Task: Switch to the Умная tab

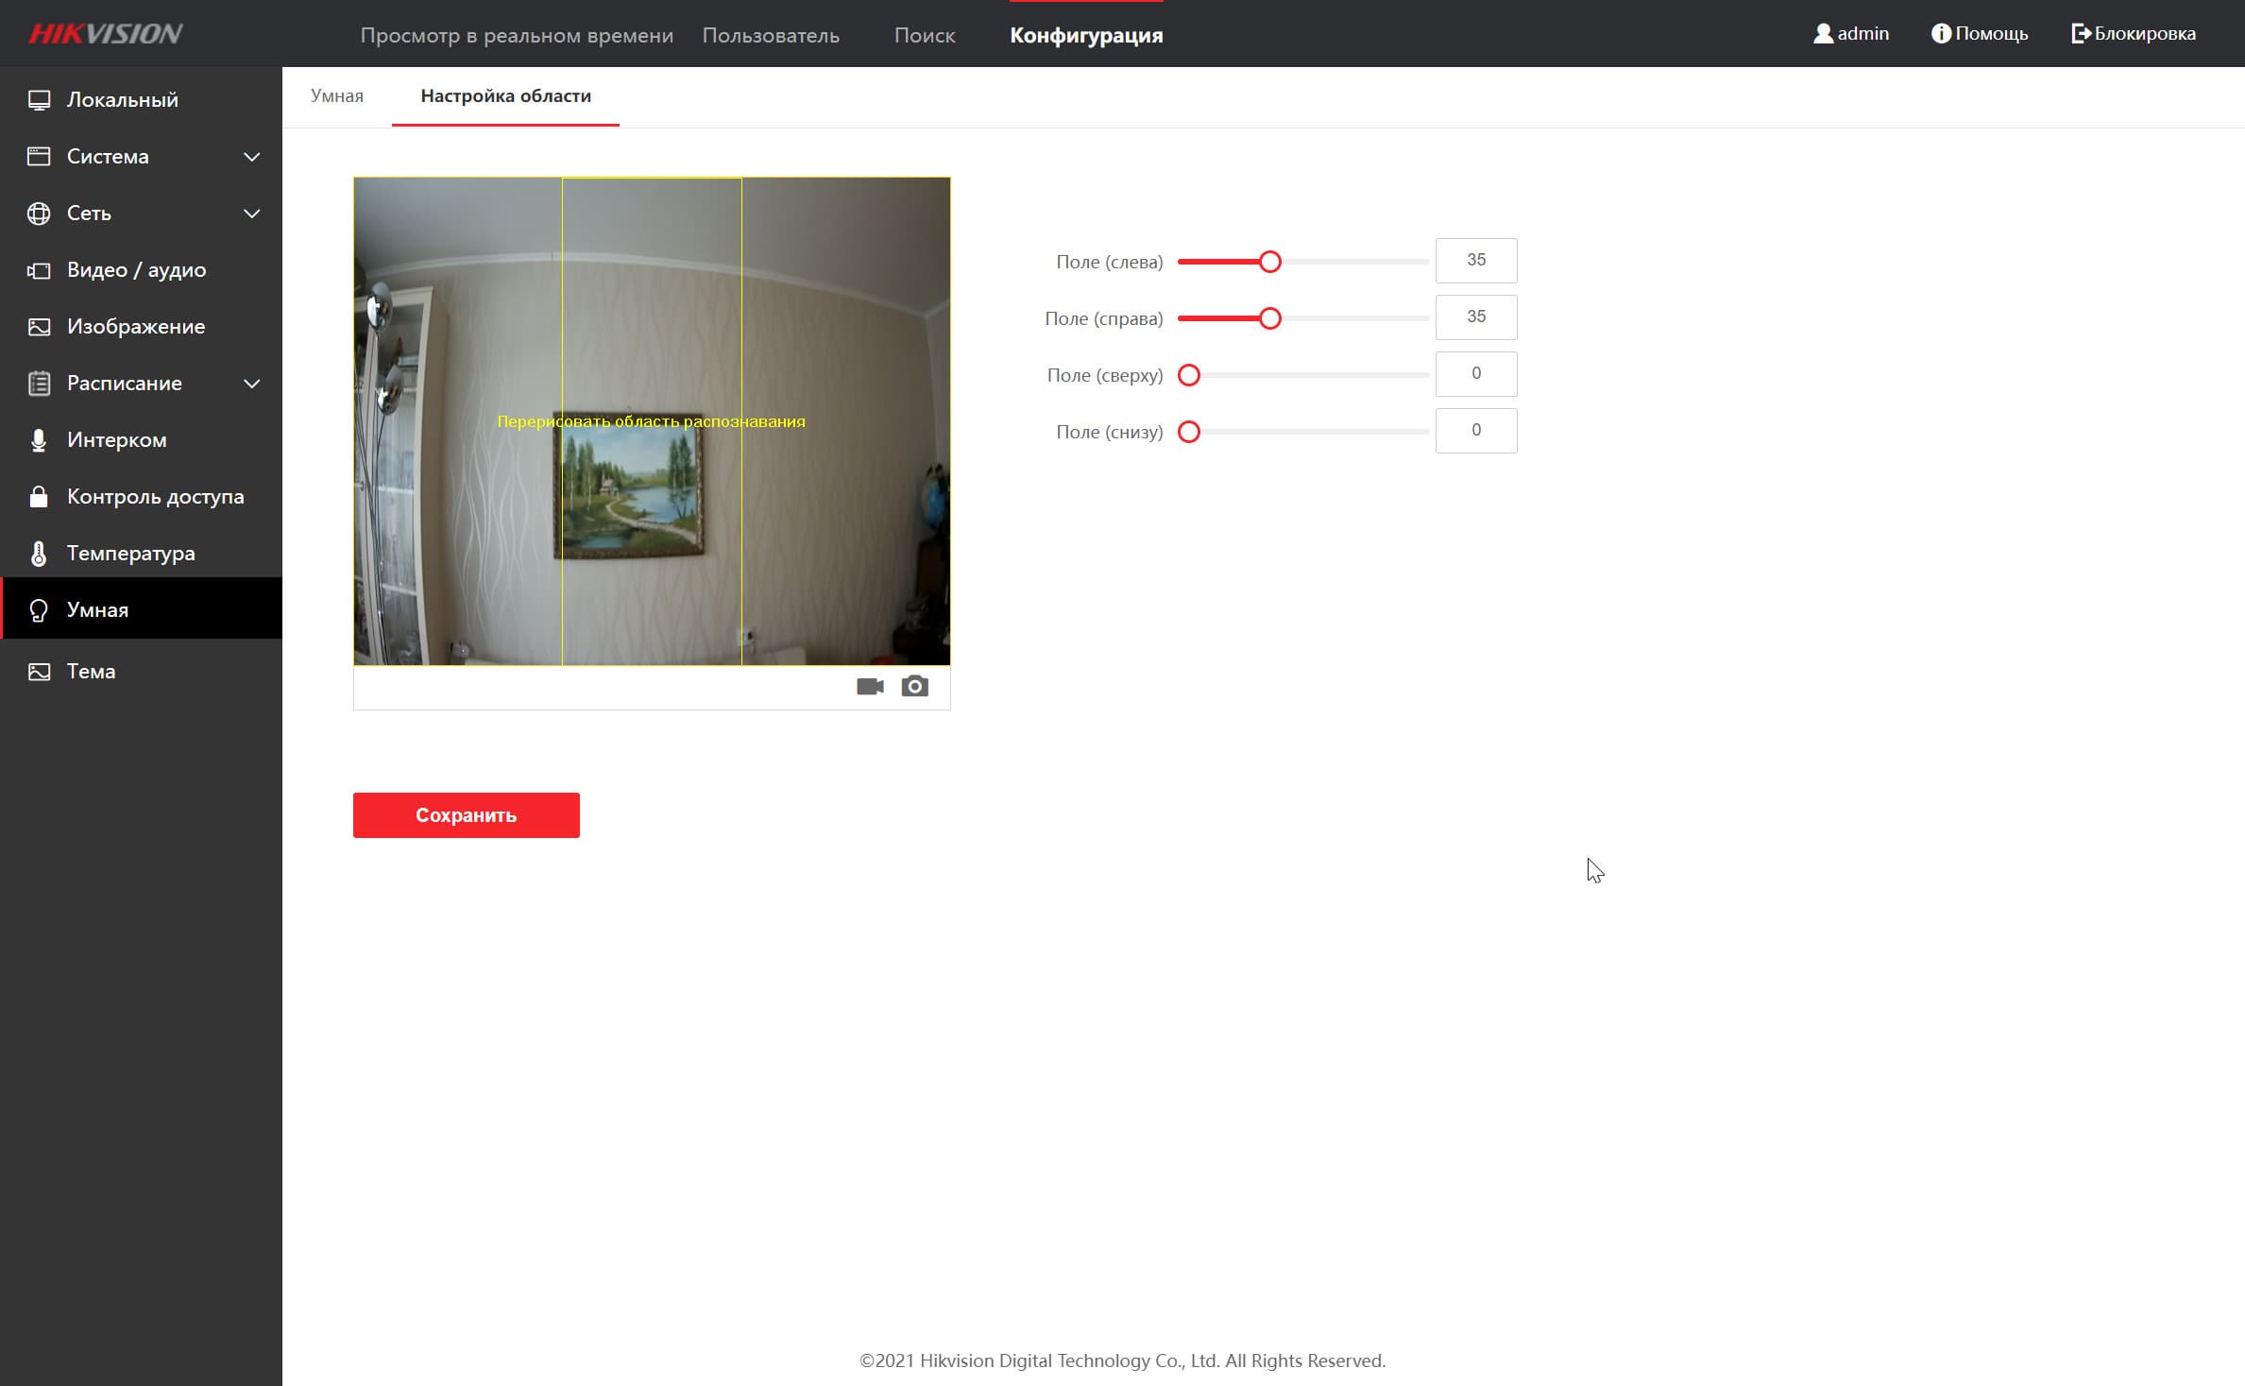Action: (x=337, y=96)
